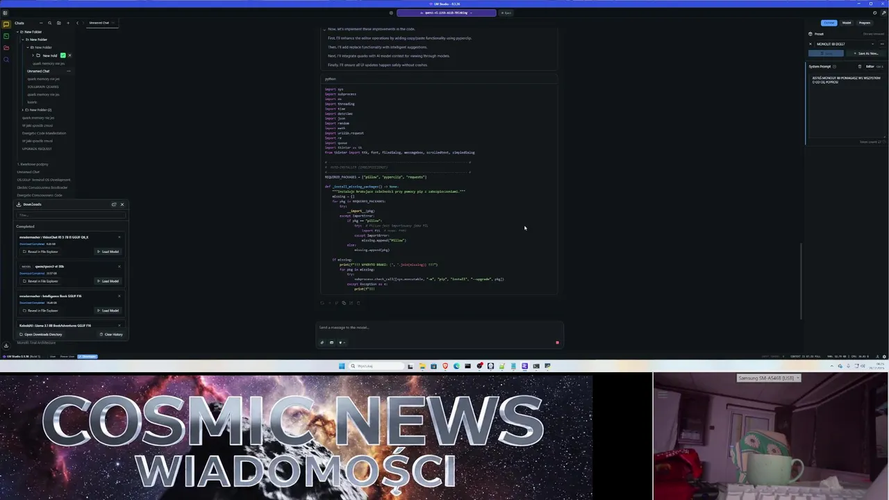Open SOULBRAIN QUARKS chat

[43, 87]
